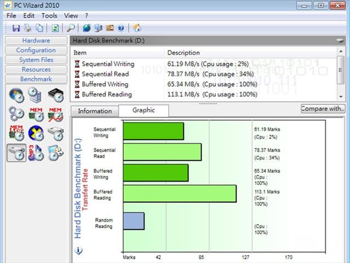Click the blue Help question mark icon
Image resolution: width=350 pixels, height=263 pixels.
(x=121, y=28)
